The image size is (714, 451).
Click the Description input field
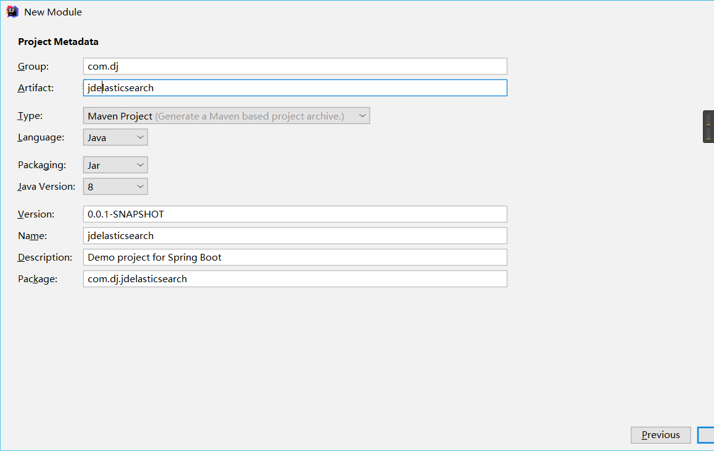(295, 258)
